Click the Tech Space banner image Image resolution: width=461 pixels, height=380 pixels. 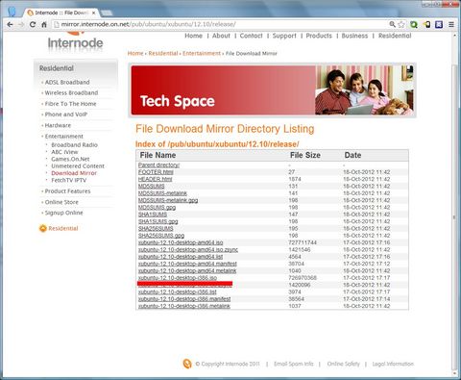coord(273,90)
